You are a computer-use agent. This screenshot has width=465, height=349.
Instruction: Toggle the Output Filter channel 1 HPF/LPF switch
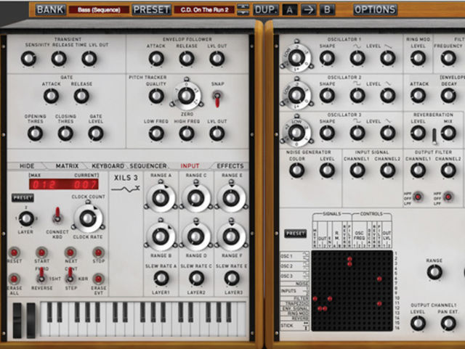418,197
